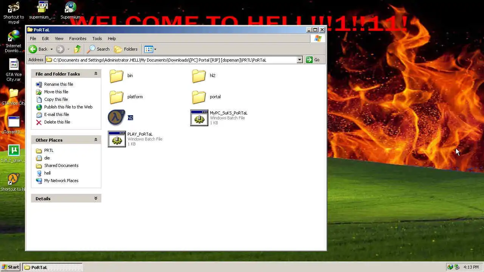Open the portal folder icon
This screenshot has height=272, width=484.
(x=199, y=97)
